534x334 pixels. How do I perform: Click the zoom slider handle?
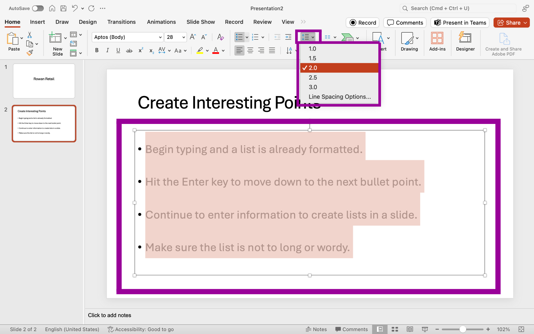click(x=463, y=329)
